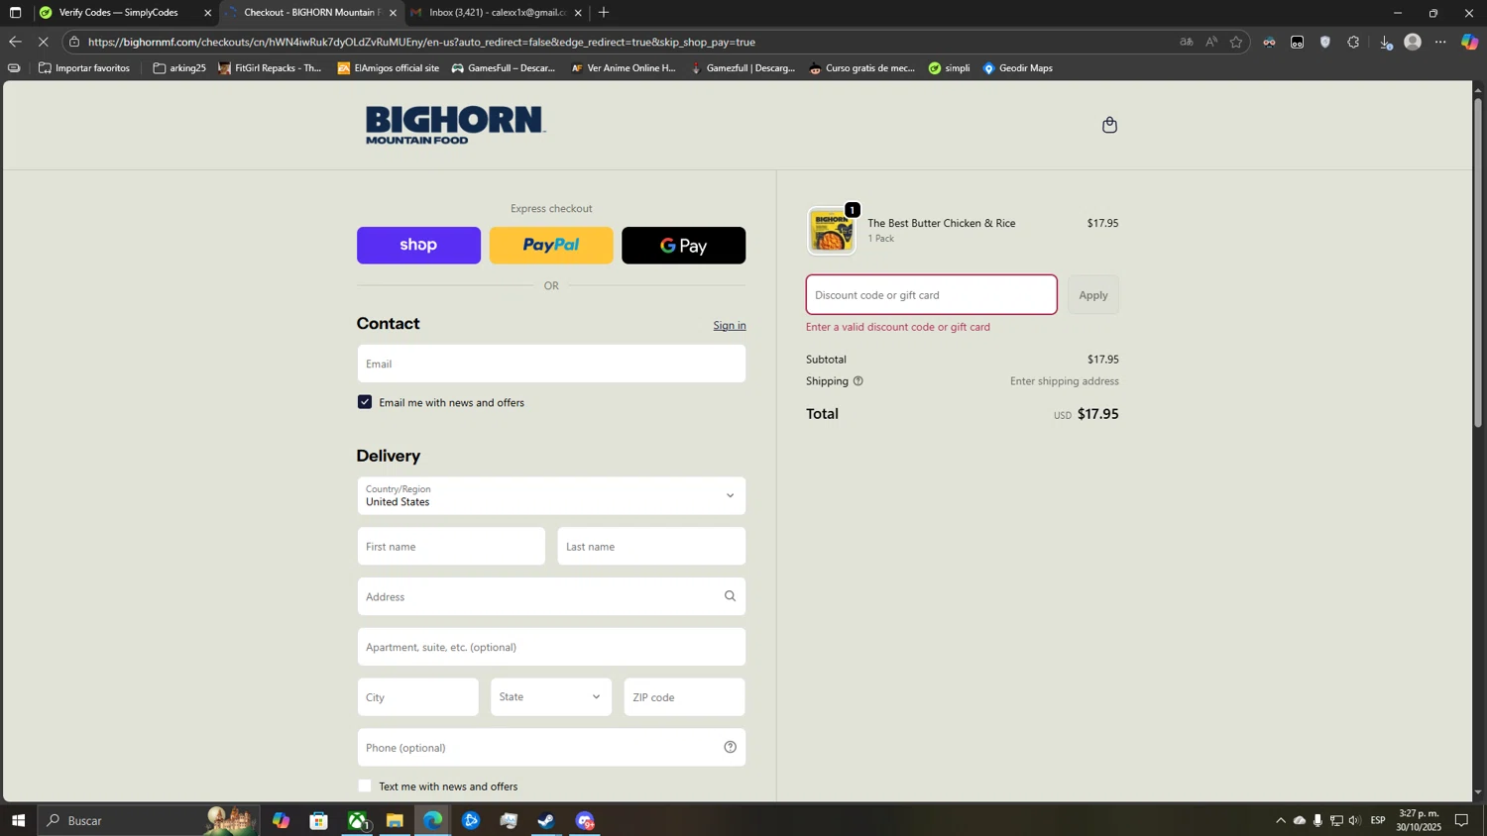Screen dimensions: 1487x836
Task: Show shipping info question-mark icon
Action: click(858, 381)
